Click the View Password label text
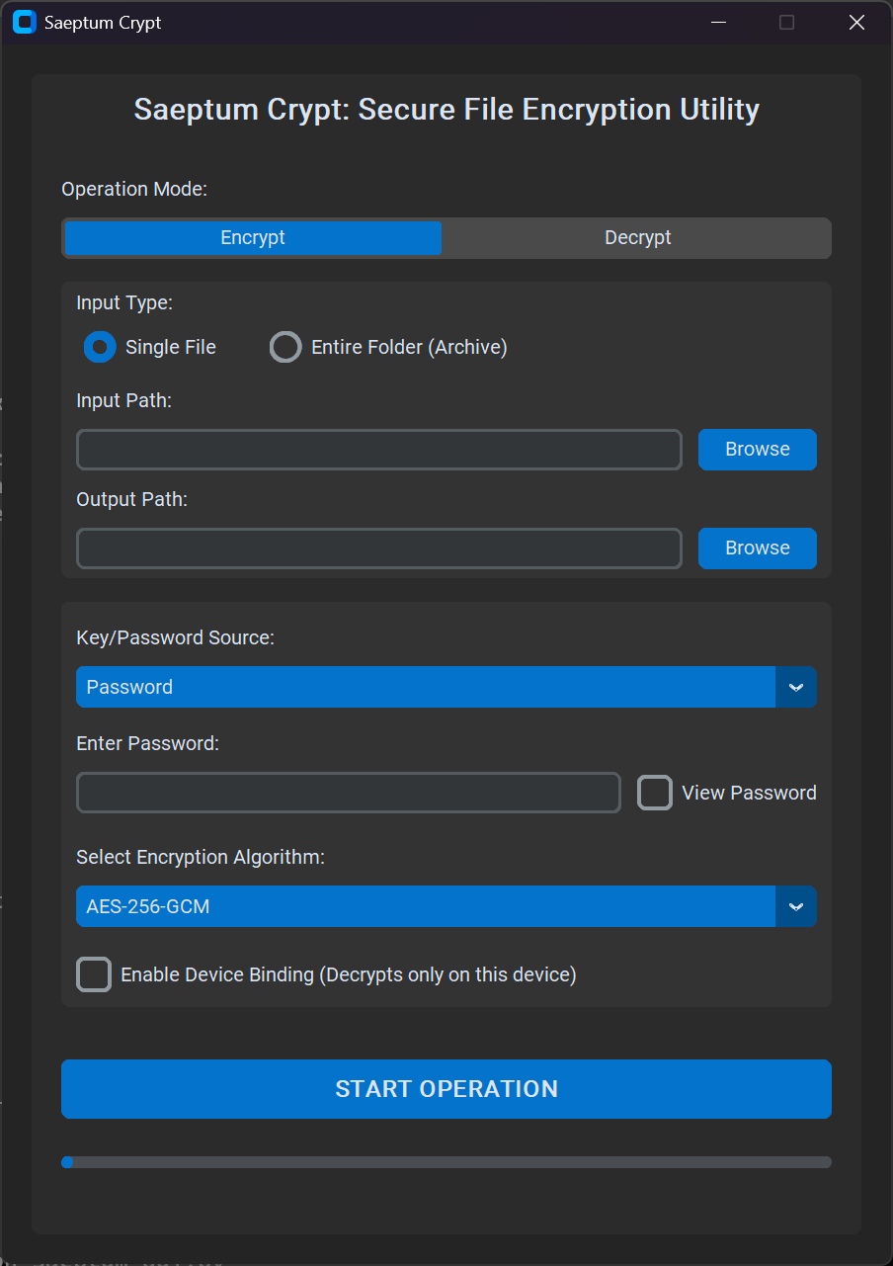The width and height of the screenshot is (893, 1266). tap(748, 792)
